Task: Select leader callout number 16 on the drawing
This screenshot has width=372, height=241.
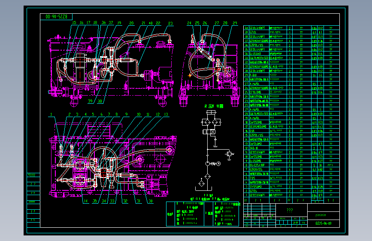Action: [x=82, y=23]
